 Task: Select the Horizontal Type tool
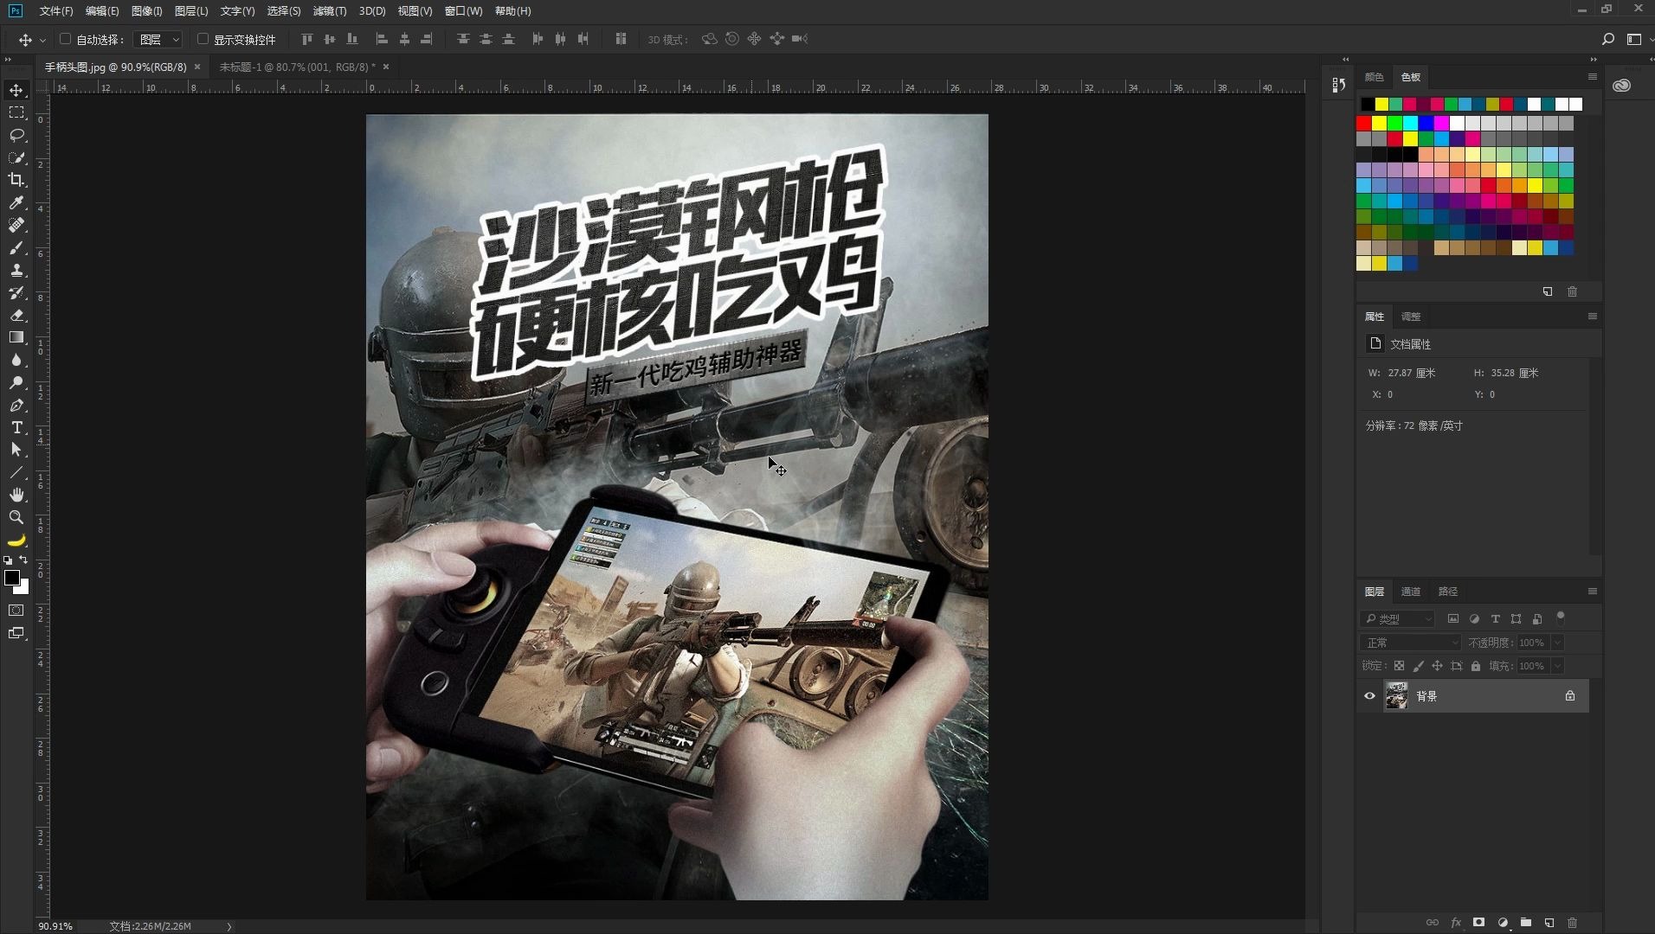pos(16,427)
